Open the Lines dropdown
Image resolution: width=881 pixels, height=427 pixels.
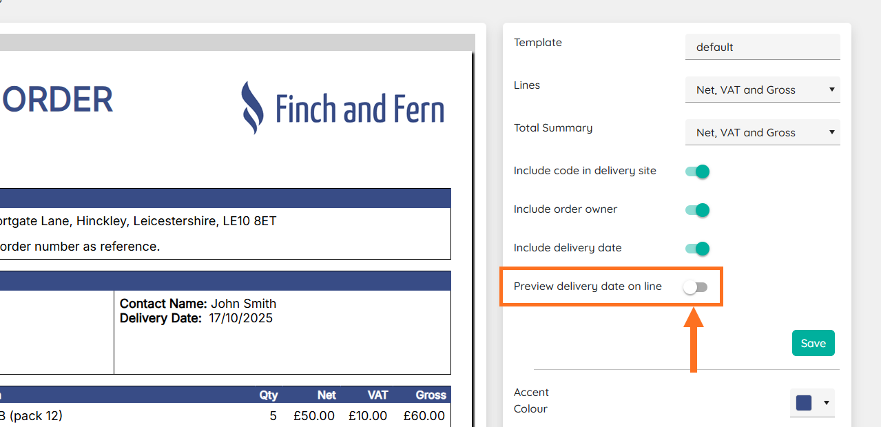762,90
